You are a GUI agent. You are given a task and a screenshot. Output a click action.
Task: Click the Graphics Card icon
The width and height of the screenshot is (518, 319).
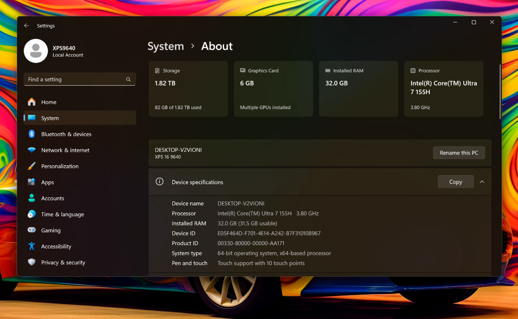[x=243, y=70]
